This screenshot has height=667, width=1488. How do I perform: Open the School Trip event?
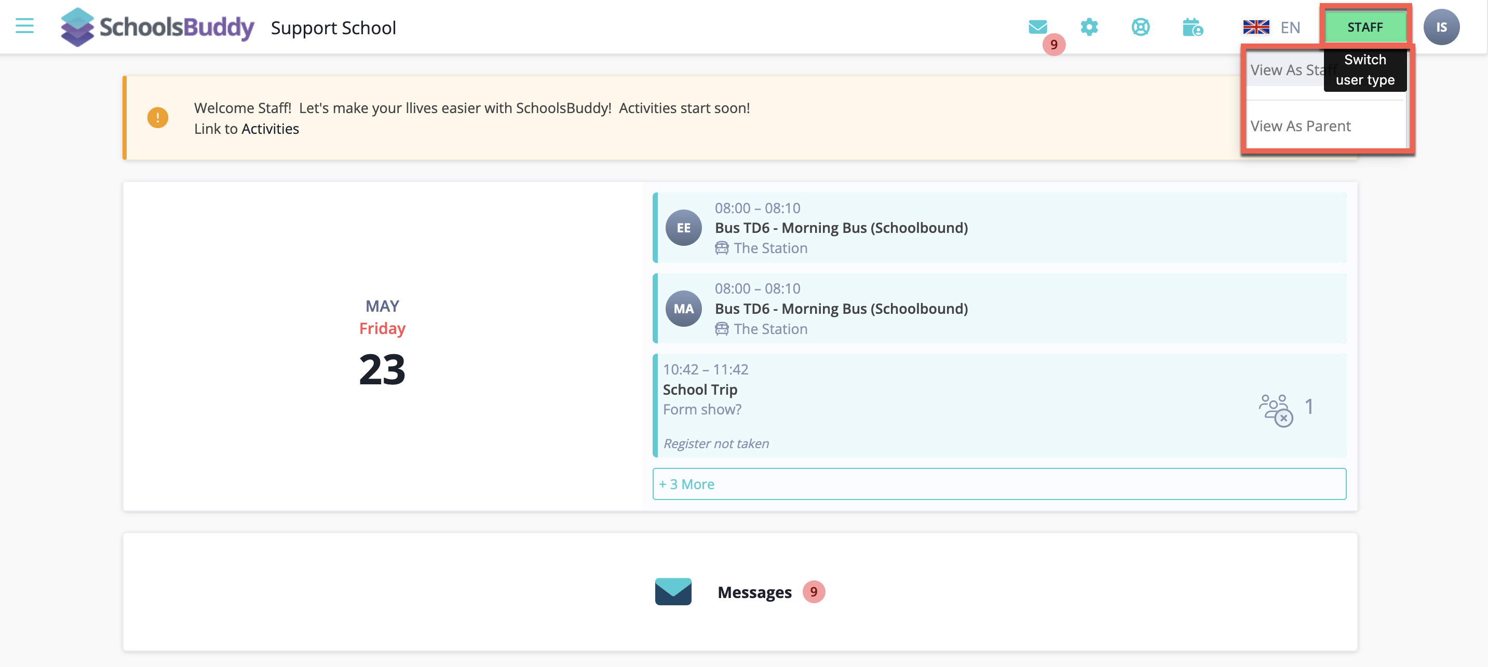700,390
